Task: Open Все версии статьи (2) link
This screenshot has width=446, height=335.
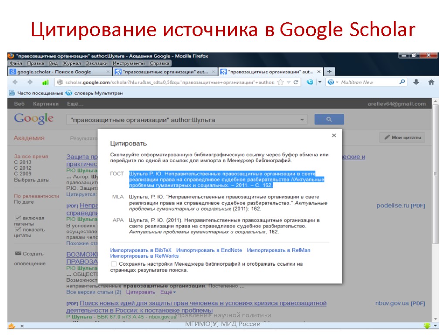Action: coord(94,292)
